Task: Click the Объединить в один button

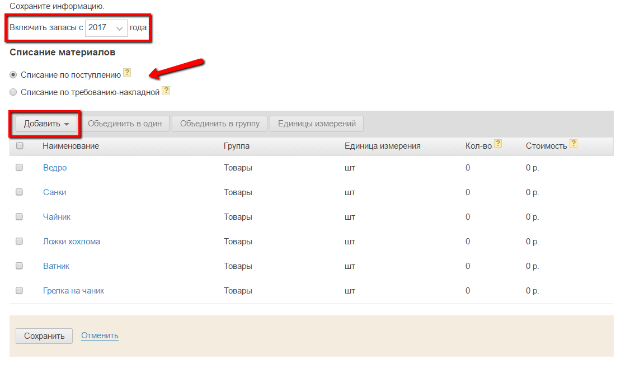Action: (x=124, y=124)
